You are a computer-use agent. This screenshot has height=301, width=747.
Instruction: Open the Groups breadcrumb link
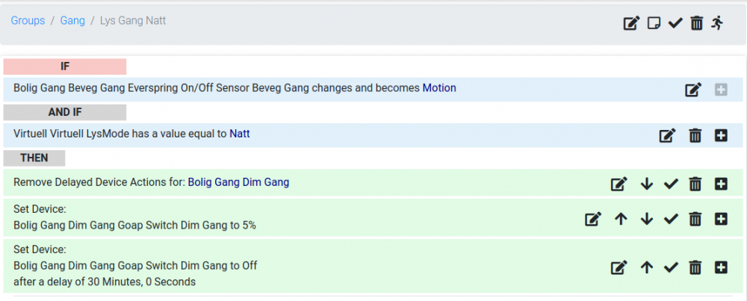pos(28,21)
